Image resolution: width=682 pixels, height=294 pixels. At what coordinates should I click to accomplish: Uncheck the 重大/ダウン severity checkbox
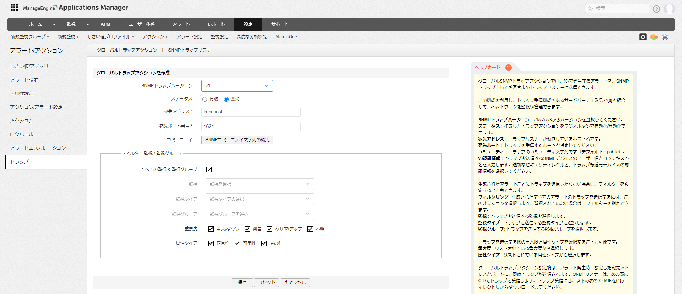coord(211,229)
